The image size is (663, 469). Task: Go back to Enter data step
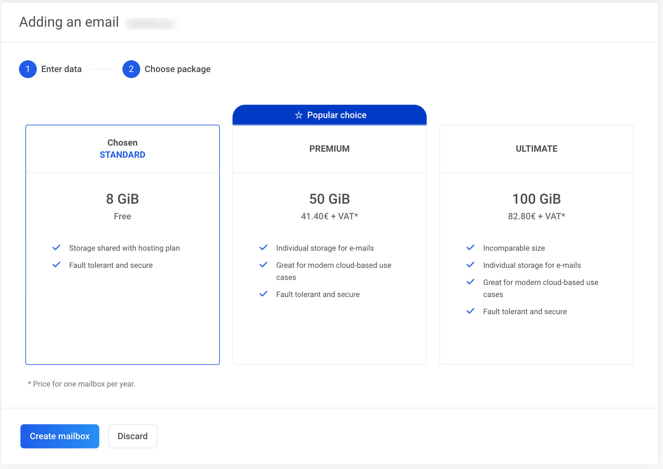point(61,69)
